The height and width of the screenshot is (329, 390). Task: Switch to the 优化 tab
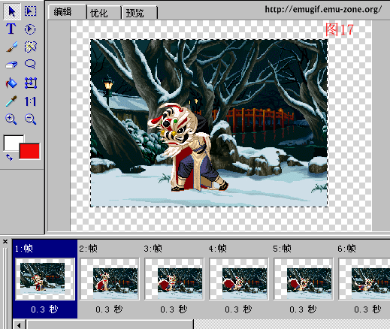(x=104, y=13)
